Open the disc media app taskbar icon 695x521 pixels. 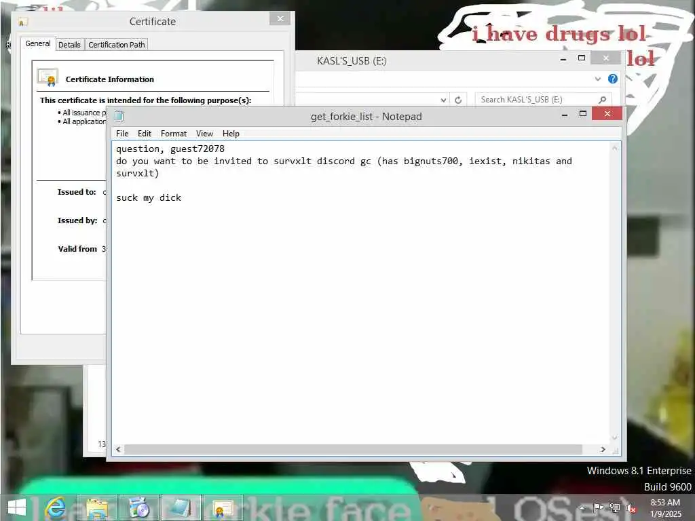click(x=138, y=507)
